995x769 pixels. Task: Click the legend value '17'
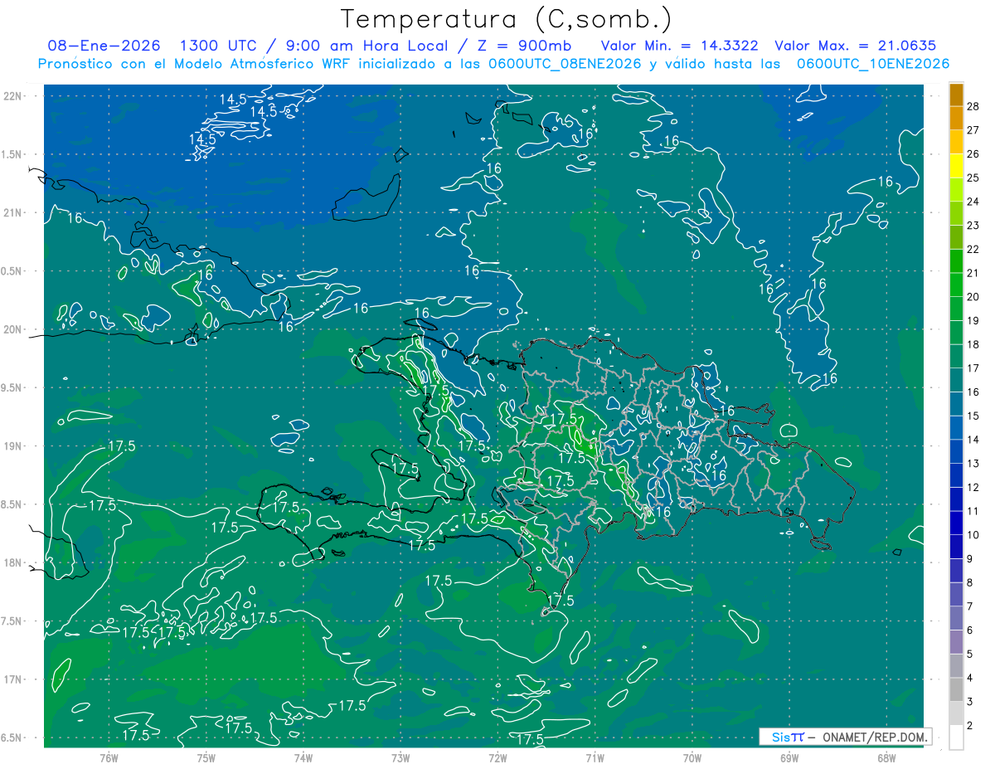[x=973, y=368]
